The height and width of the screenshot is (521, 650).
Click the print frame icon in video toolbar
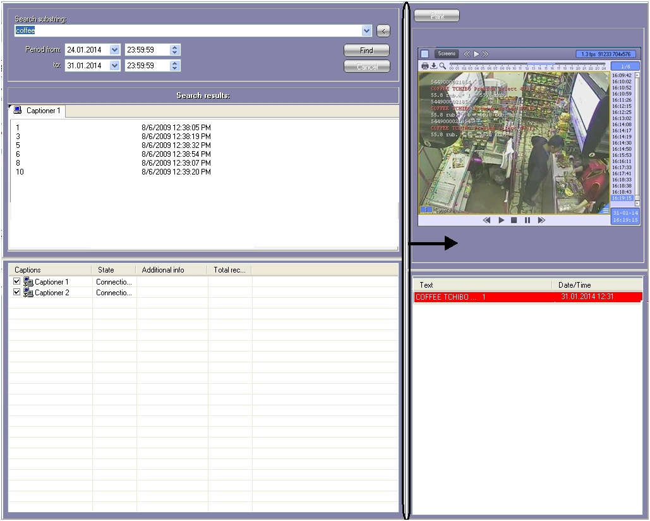point(425,66)
